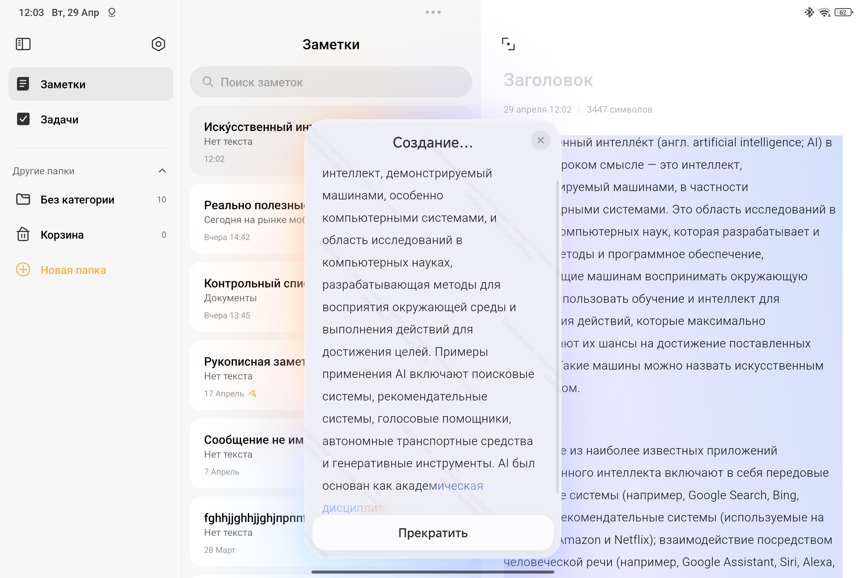
Task: Select the Задачи tab in sidebar
Action: tap(91, 119)
